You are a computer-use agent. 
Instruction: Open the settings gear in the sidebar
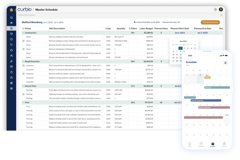[x=11, y=88]
